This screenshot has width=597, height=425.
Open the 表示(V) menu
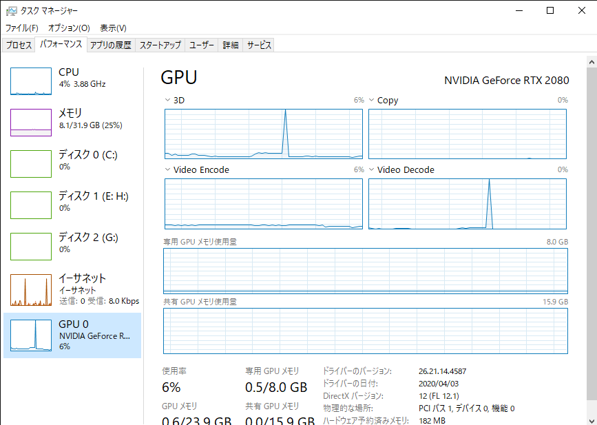point(113,28)
